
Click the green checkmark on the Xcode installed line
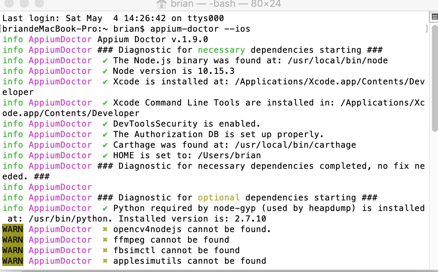[105, 81]
